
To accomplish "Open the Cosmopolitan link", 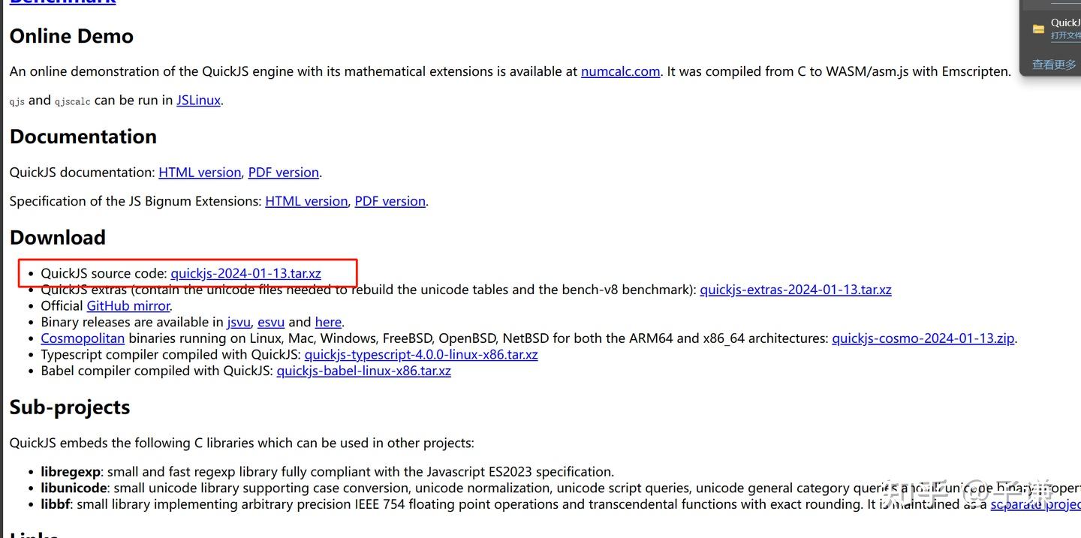I will coord(83,338).
